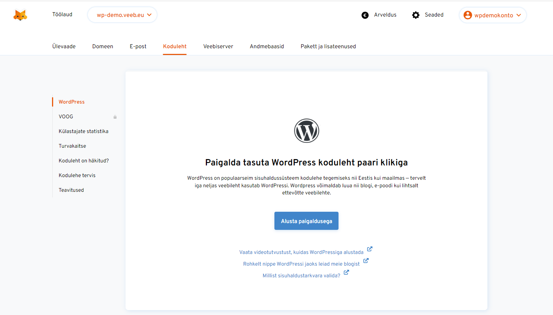Open Seaded via the gear icon
This screenshot has height=315, width=553.
click(415, 15)
